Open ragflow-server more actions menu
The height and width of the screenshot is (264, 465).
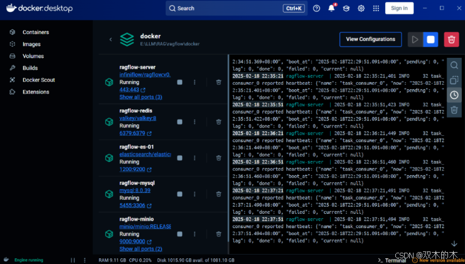coord(195,82)
